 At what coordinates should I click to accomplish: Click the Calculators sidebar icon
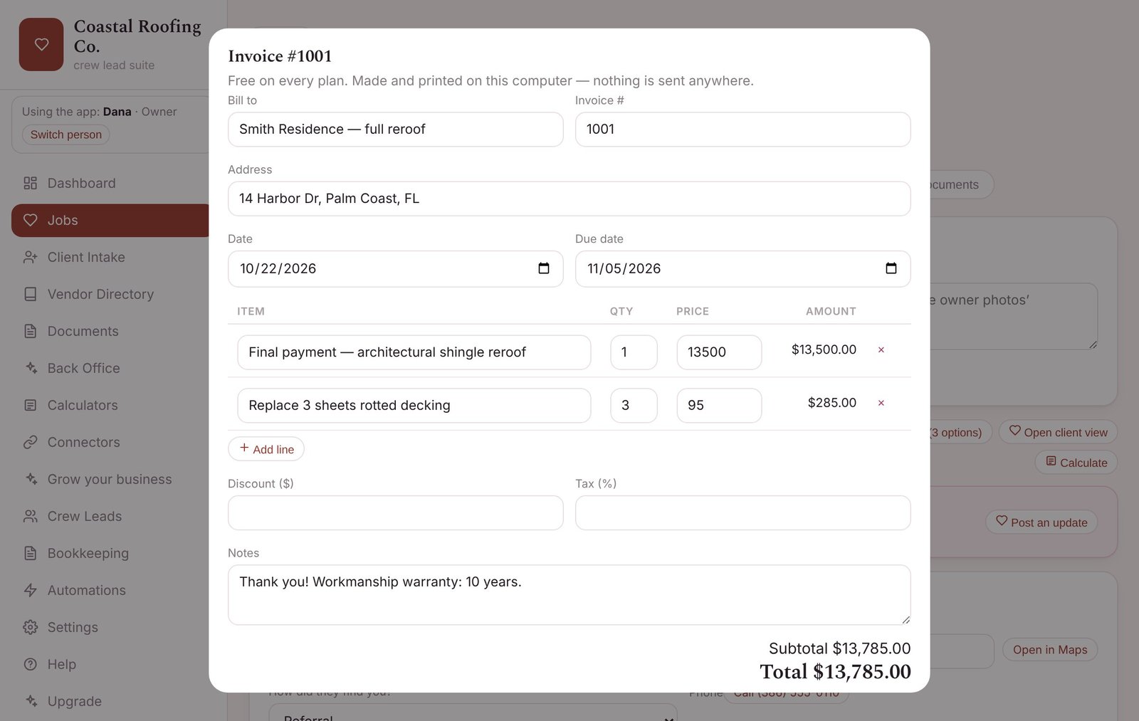coord(30,405)
